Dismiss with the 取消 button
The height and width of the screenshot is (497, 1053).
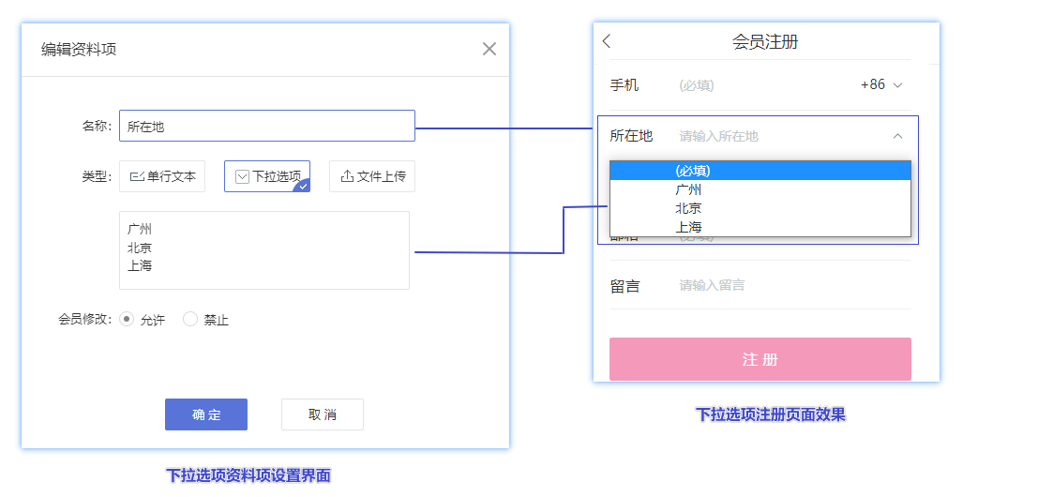pos(323,414)
